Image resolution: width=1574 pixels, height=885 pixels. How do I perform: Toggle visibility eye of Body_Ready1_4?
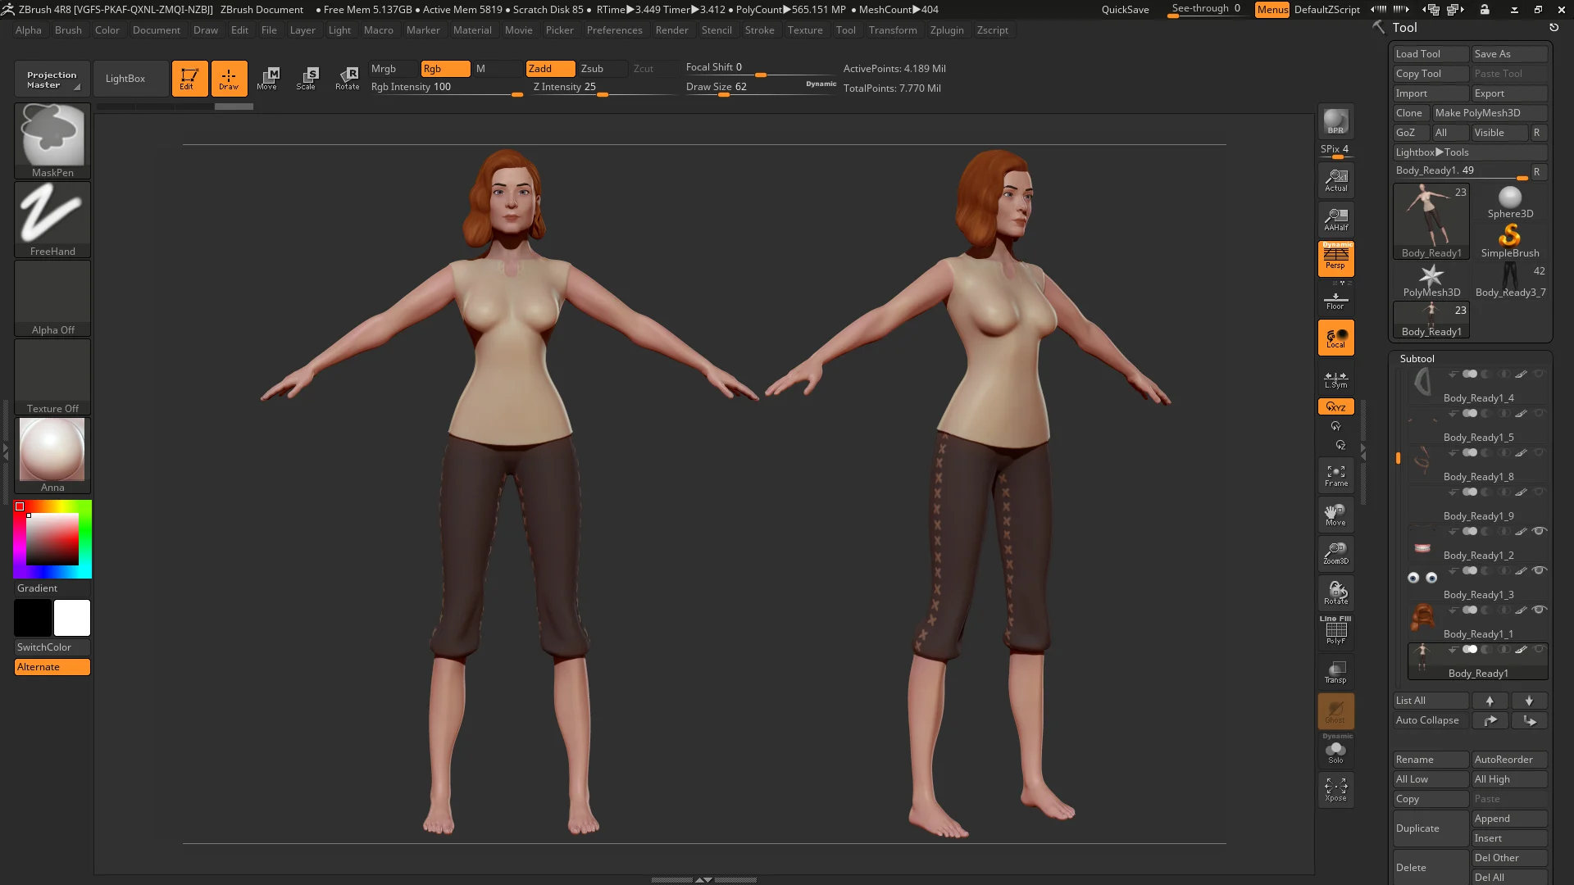(x=1539, y=374)
